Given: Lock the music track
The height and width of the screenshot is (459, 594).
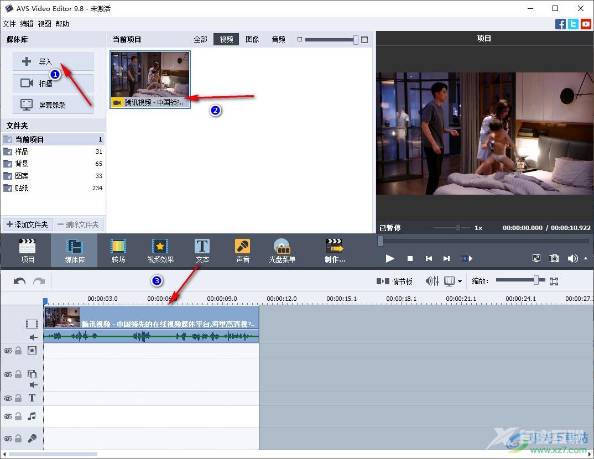Looking at the screenshot, I should (18, 416).
